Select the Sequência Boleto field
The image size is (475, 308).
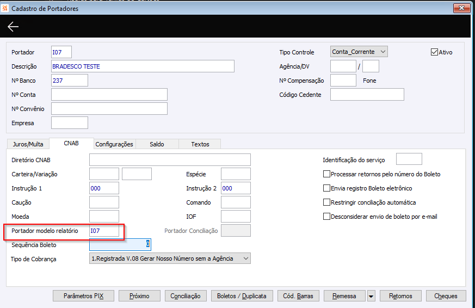[120, 245]
